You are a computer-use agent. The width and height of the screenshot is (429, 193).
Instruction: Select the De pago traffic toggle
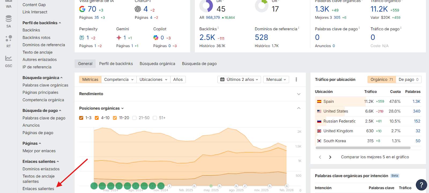coord(408,80)
